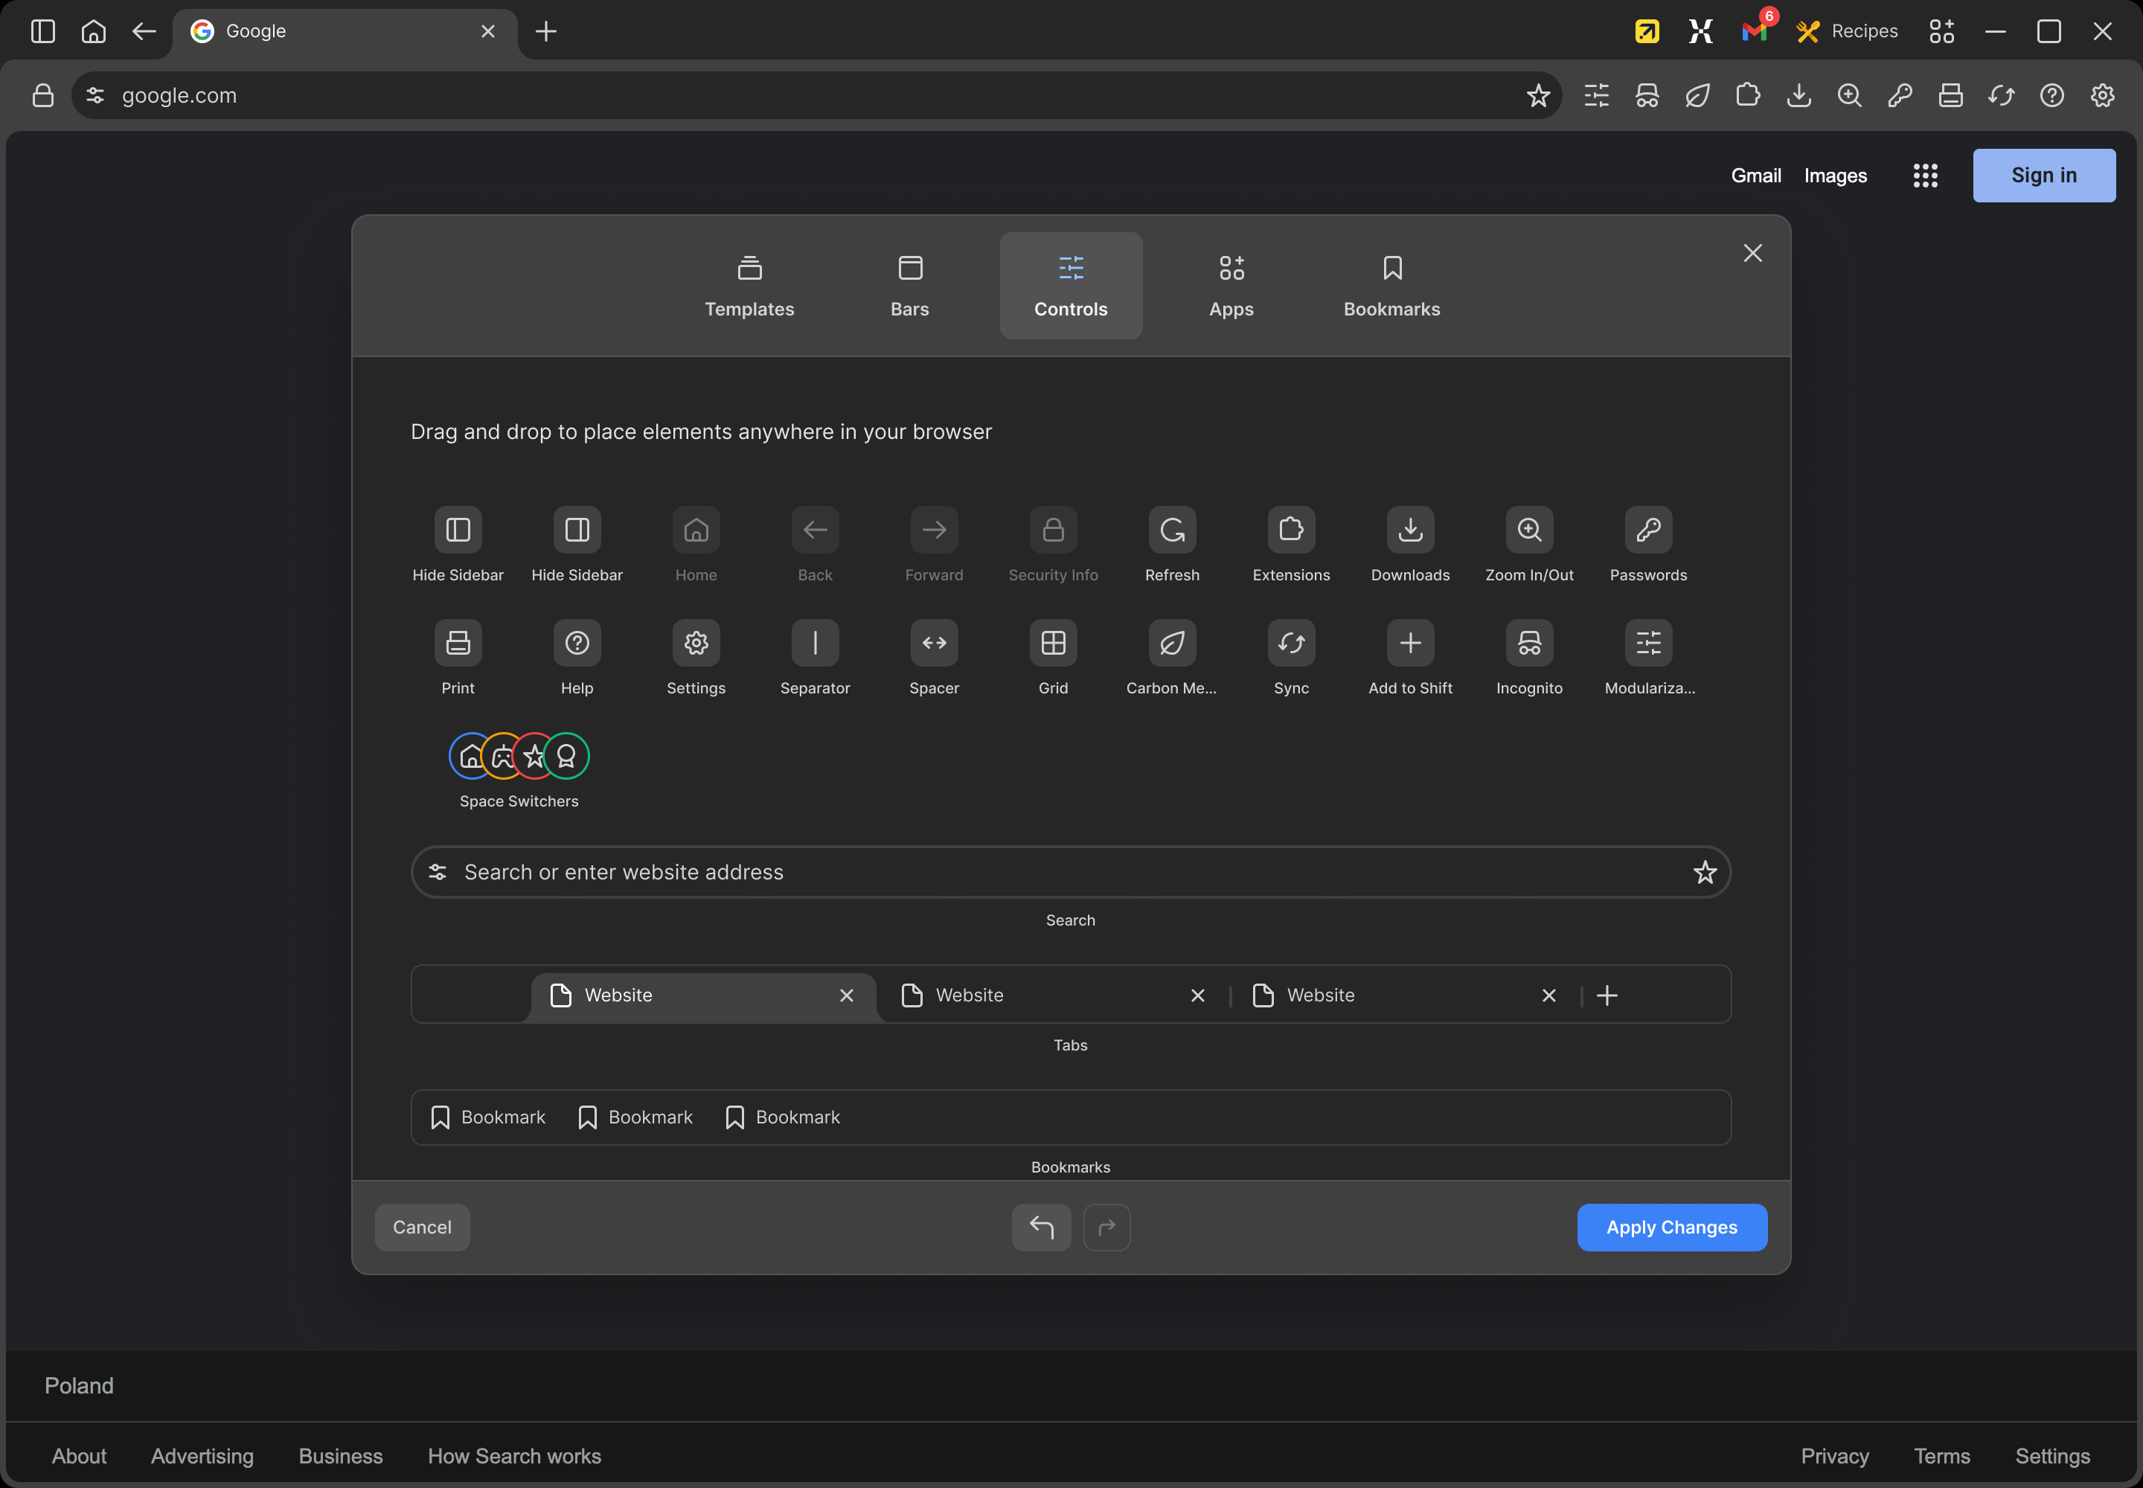Image resolution: width=2143 pixels, height=1488 pixels.
Task: Switch to the Templates tab
Action: tap(749, 285)
